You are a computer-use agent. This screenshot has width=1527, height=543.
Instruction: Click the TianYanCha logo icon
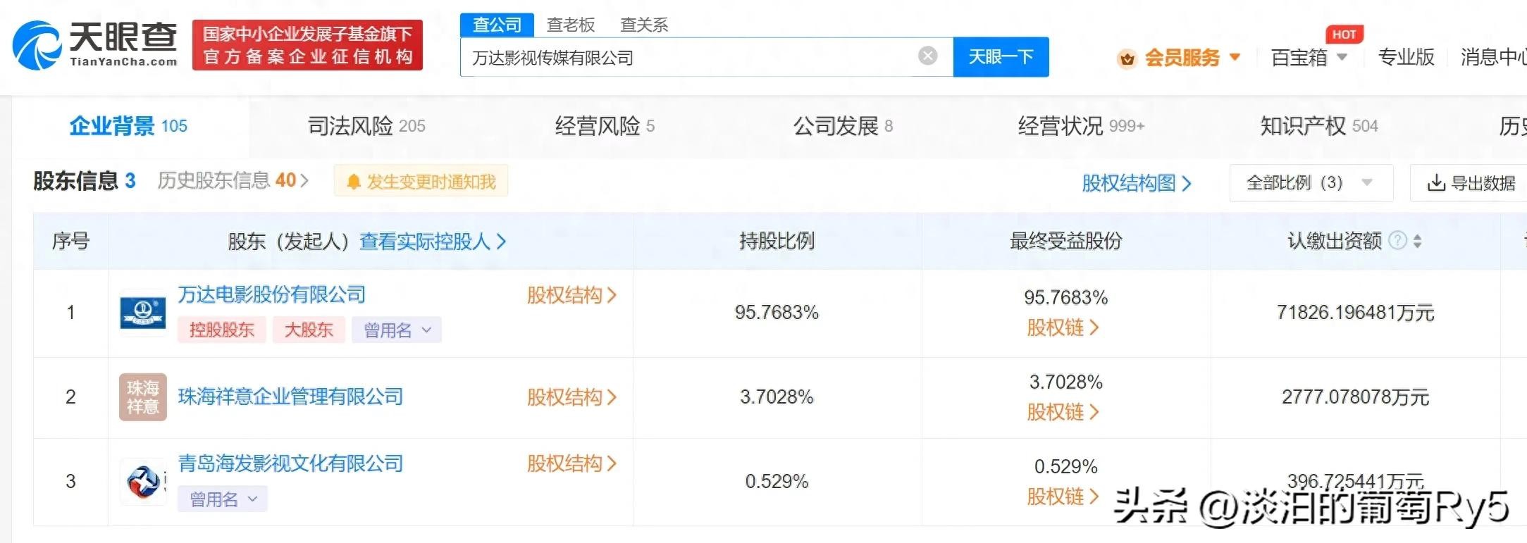point(37,45)
